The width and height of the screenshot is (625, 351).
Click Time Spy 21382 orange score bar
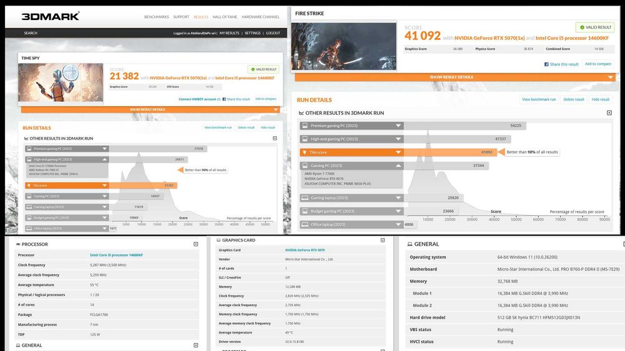[142, 186]
